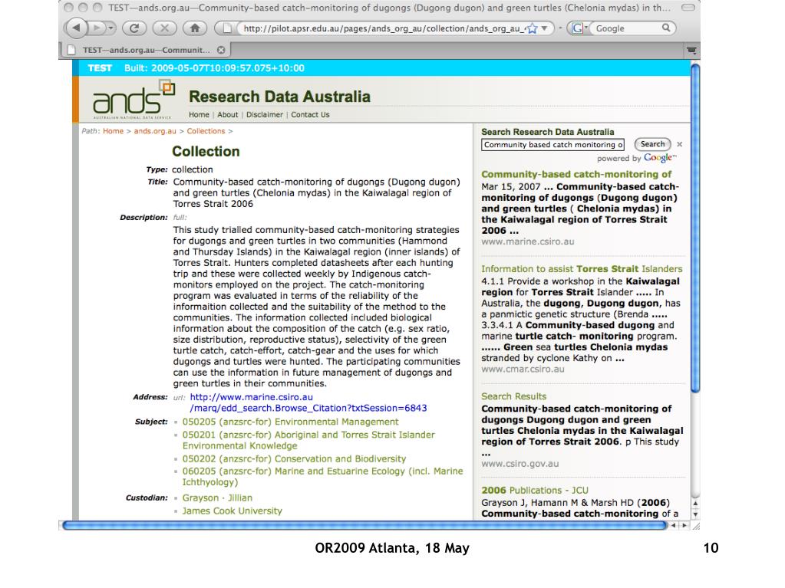Click subject 060205 Marine and Estuarine Ecology
Viewport: 785px width, 588px height.
[x=322, y=477]
